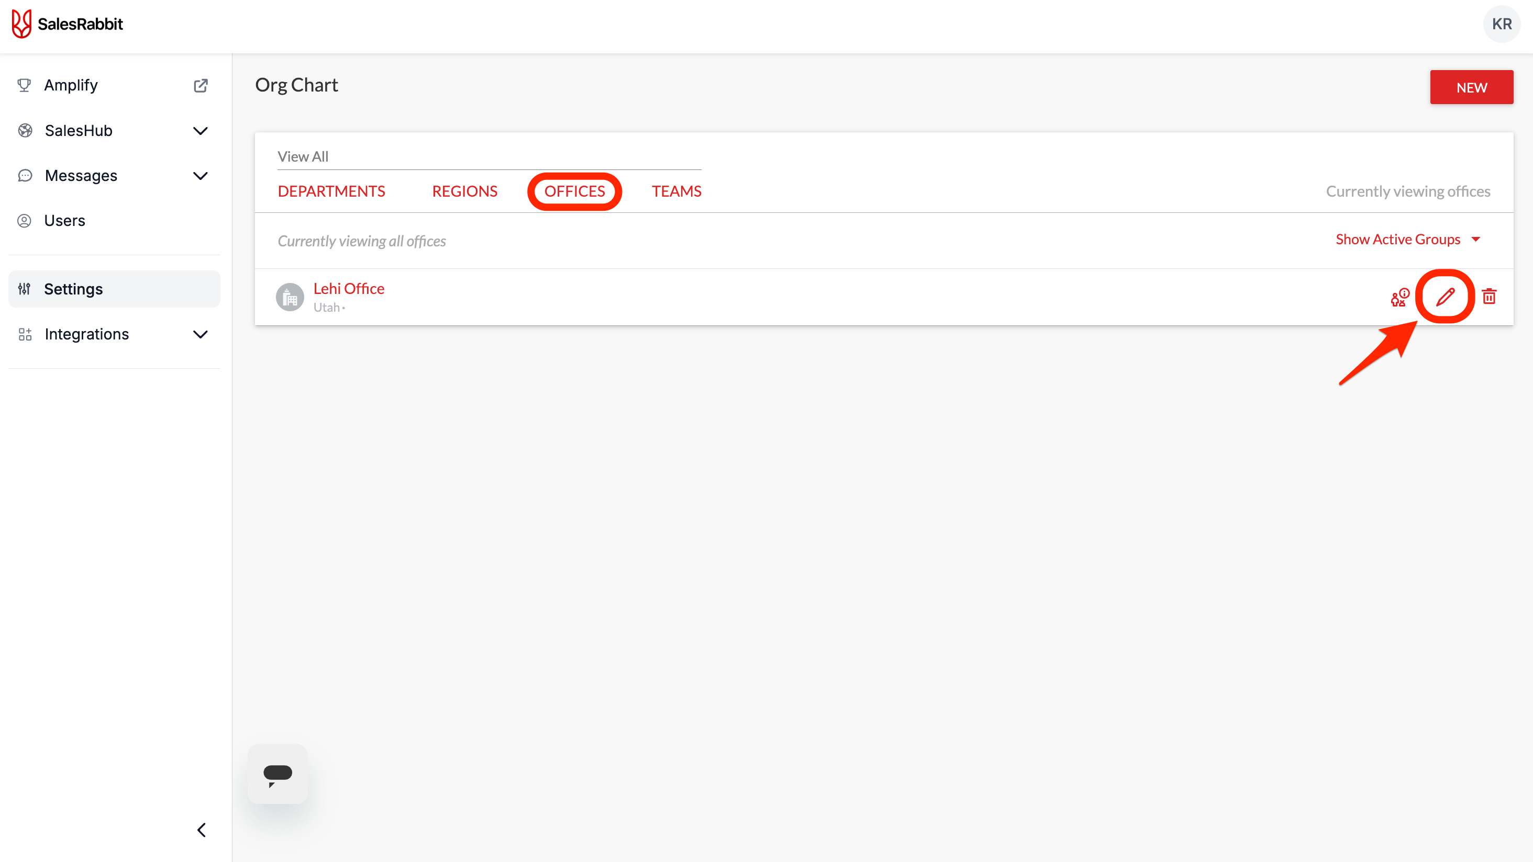1533x862 pixels.
Task: Expand the Messages submenu
Action: click(x=201, y=176)
